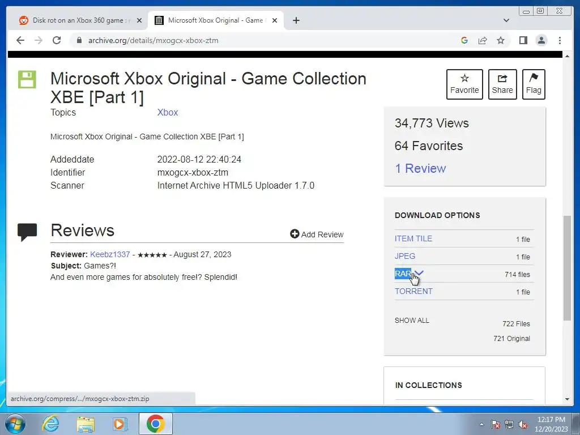
Task: Click the Add Review link
Action: click(x=317, y=234)
